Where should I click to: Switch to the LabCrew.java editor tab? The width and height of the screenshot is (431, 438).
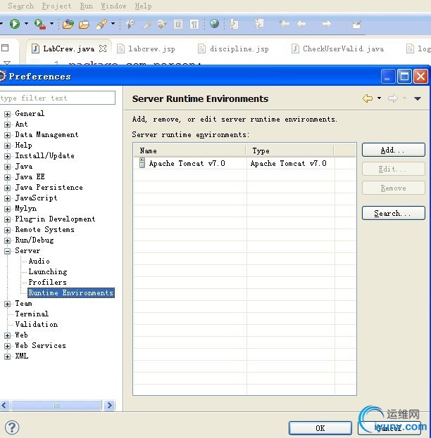click(x=68, y=49)
